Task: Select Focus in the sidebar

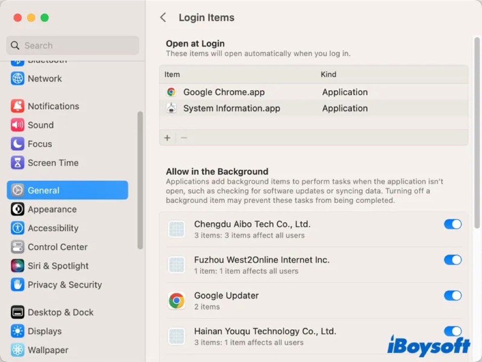Action: 40,144
